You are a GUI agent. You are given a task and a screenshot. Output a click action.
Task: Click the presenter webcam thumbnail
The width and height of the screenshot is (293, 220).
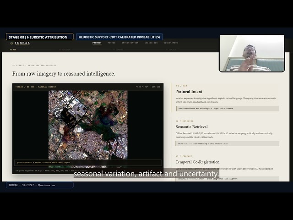pos(252,53)
